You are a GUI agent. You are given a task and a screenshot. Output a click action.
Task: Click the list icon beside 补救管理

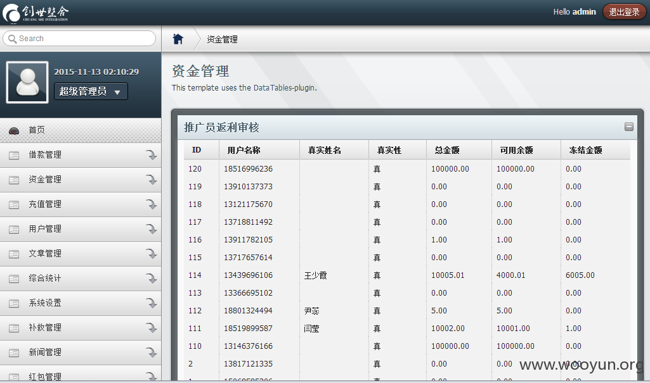pos(14,329)
